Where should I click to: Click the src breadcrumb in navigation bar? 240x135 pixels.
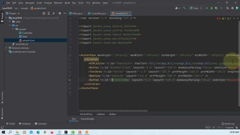pyautogui.click(x=16, y=8)
